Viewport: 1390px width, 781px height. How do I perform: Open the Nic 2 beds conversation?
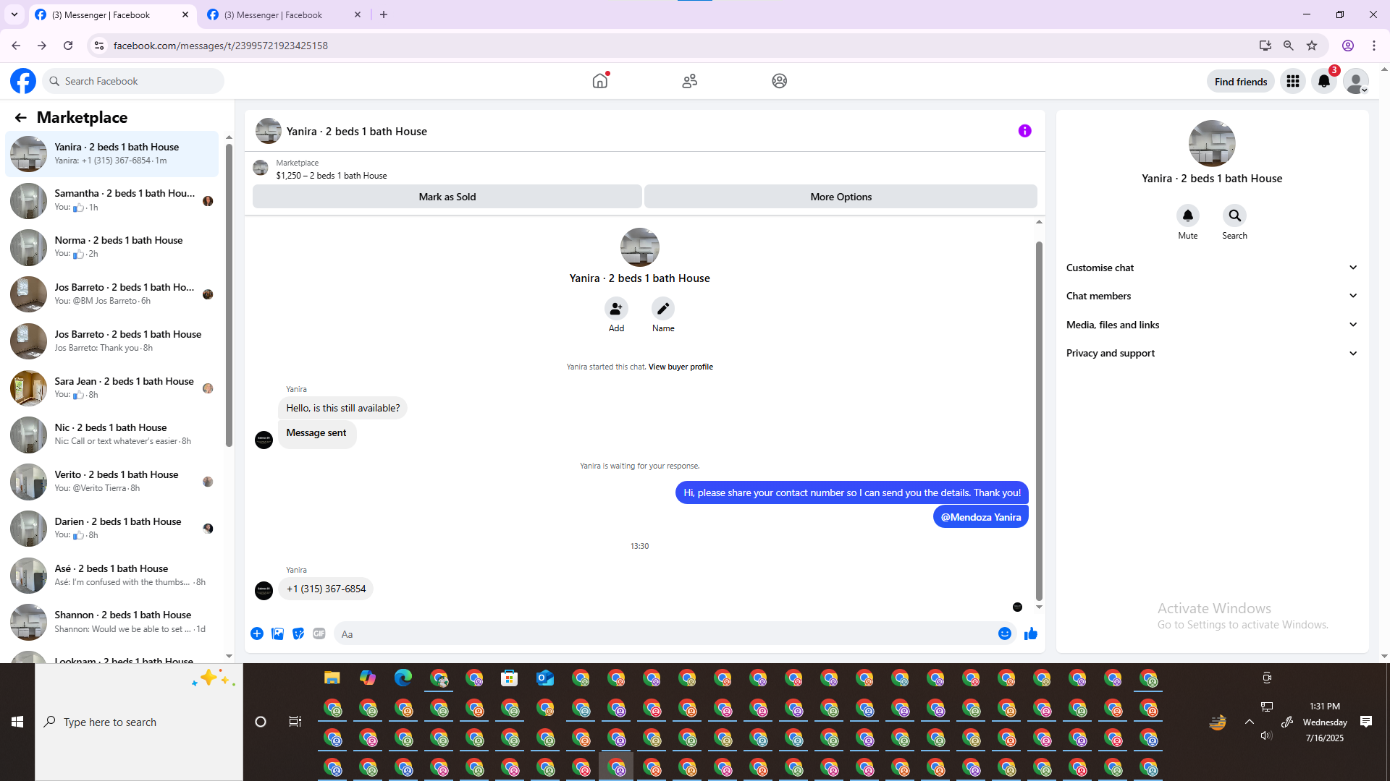(x=112, y=435)
